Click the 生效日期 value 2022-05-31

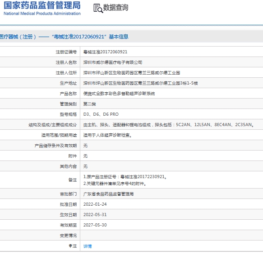click(95, 215)
